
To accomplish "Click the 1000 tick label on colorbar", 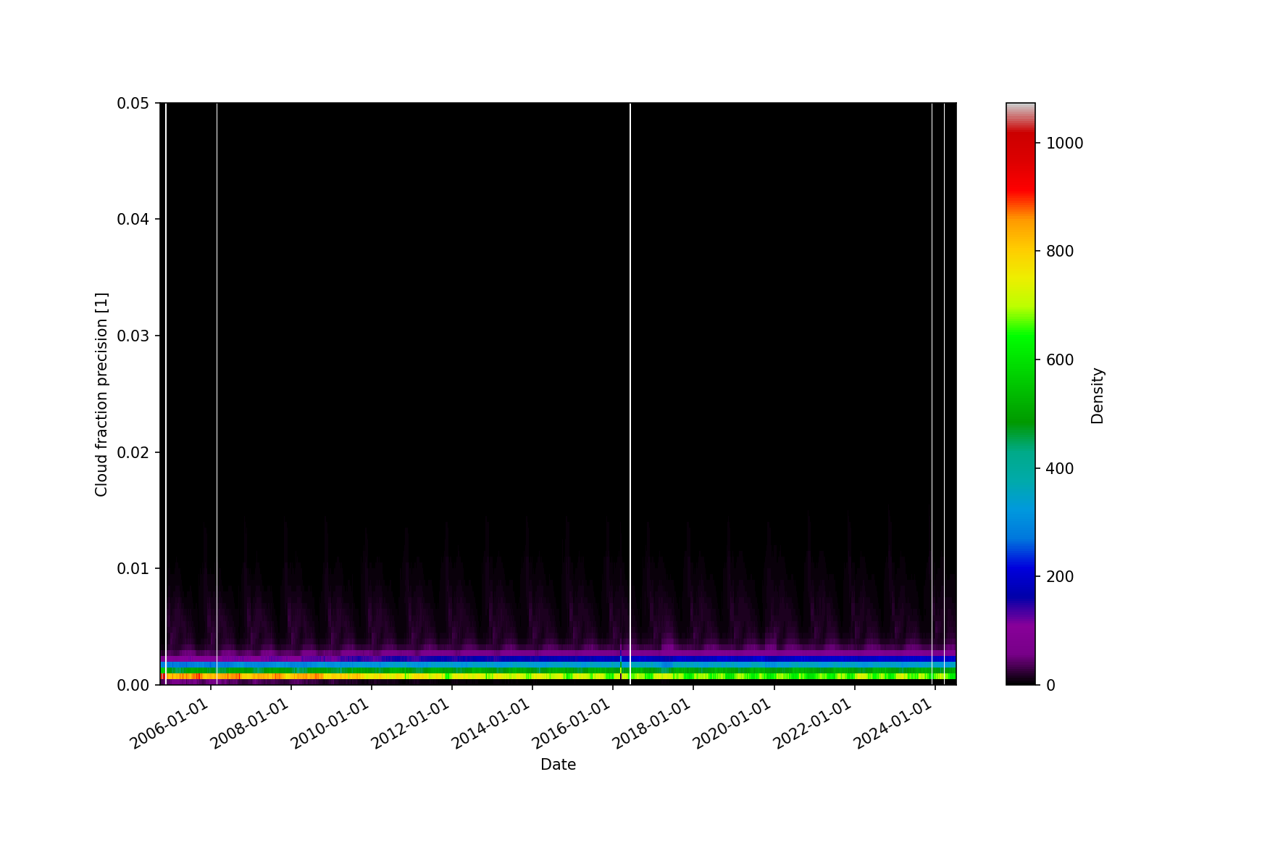I will click(1064, 144).
